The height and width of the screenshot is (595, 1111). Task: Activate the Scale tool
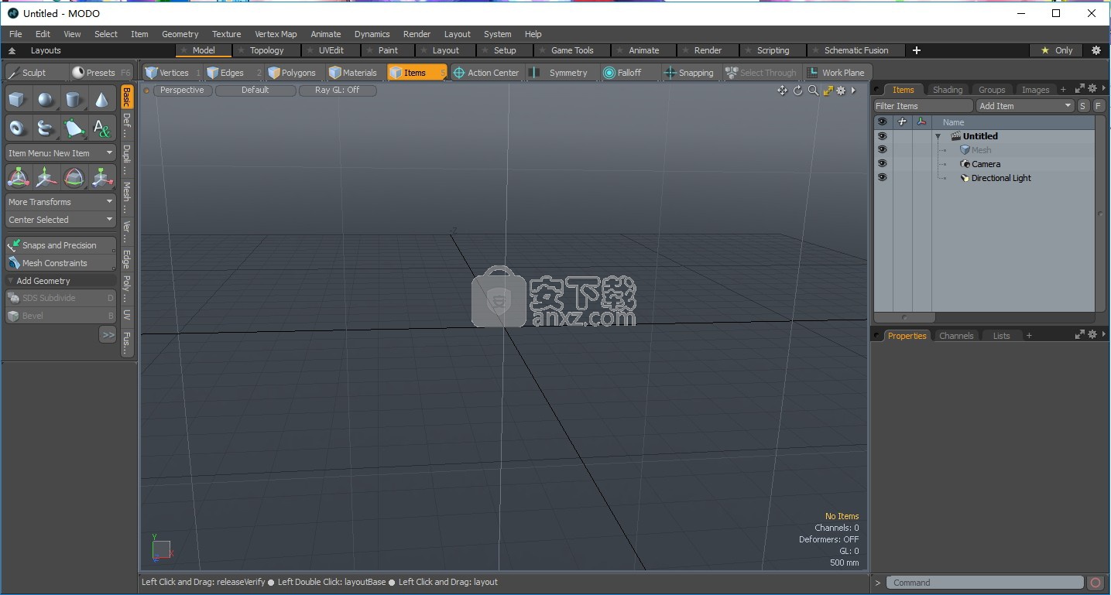click(x=101, y=177)
